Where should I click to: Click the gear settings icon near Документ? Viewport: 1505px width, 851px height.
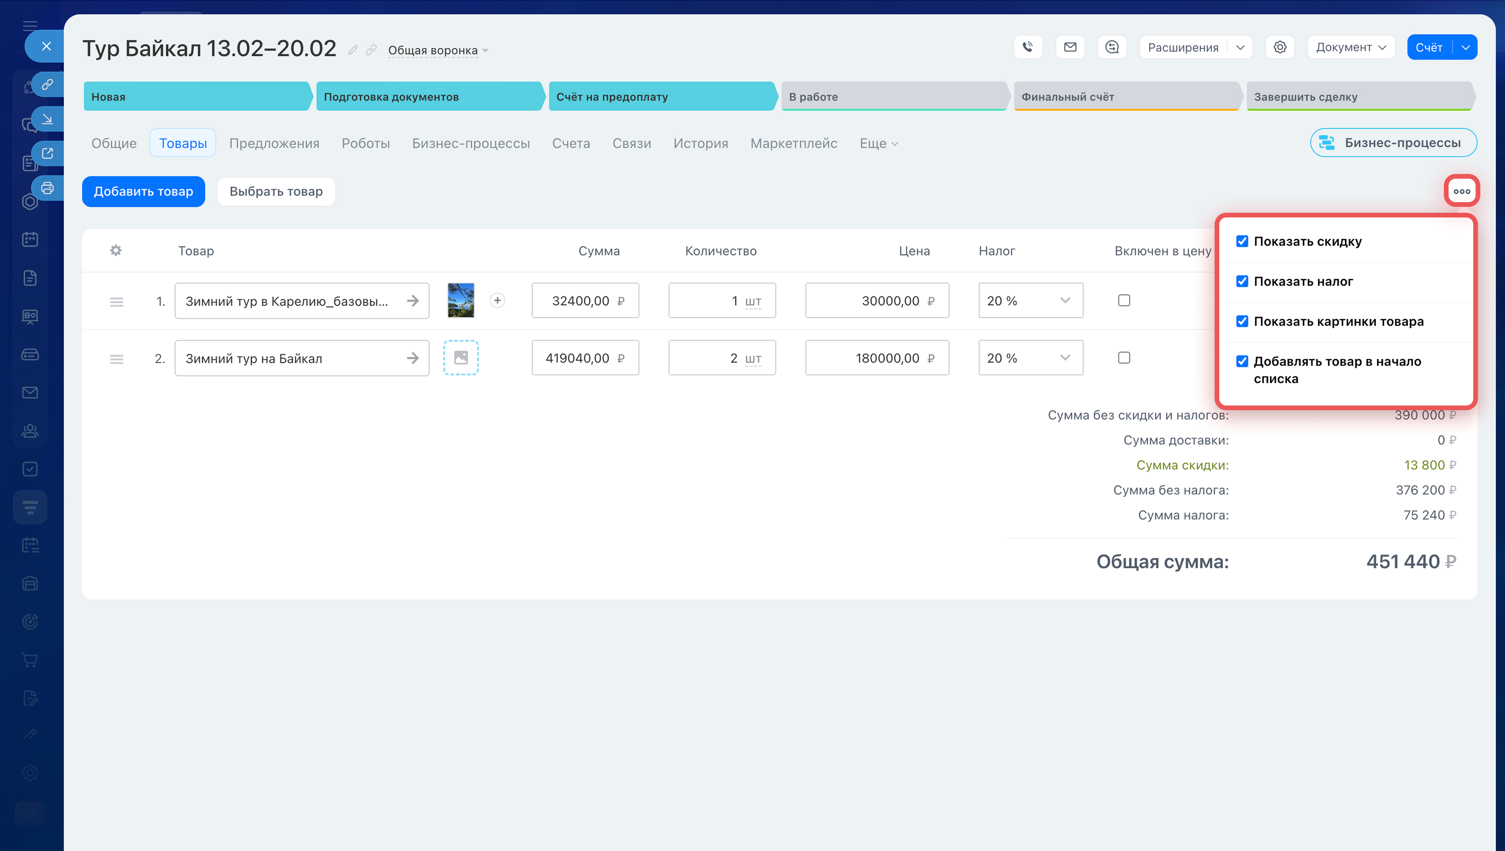coord(1280,47)
